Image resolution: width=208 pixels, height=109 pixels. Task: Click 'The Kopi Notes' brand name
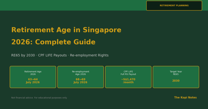(185, 97)
